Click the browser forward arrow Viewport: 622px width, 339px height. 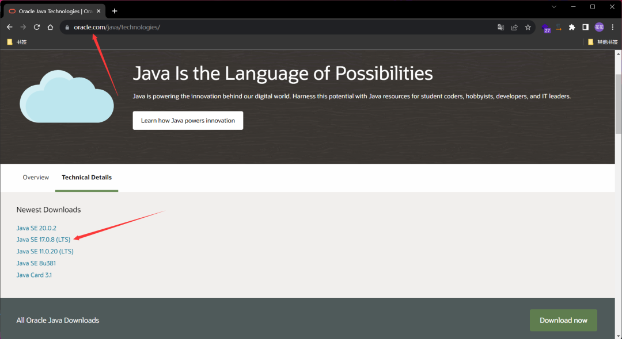coord(23,27)
